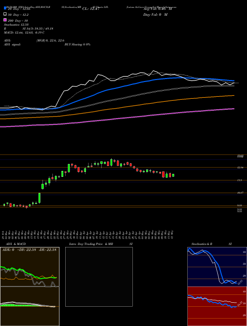Click the 'Stochastics: 12.53' readout
The width and height of the screenshot is (247, 326).
pyautogui.click(x=16, y=25)
